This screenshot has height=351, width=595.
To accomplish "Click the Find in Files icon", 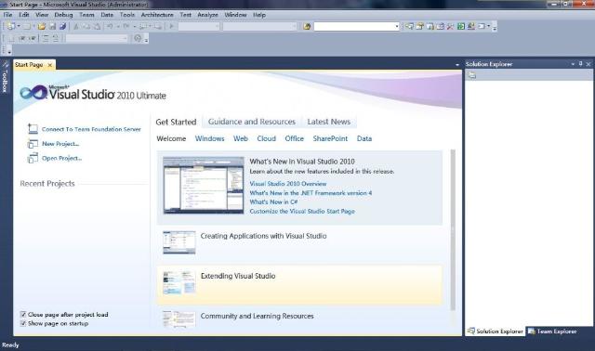I will click(307, 26).
